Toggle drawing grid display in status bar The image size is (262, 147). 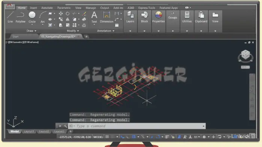pyautogui.click(x=107, y=137)
